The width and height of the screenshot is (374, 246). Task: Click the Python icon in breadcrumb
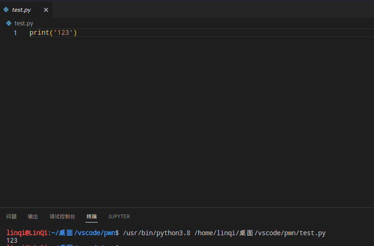click(x=9, y=23)
